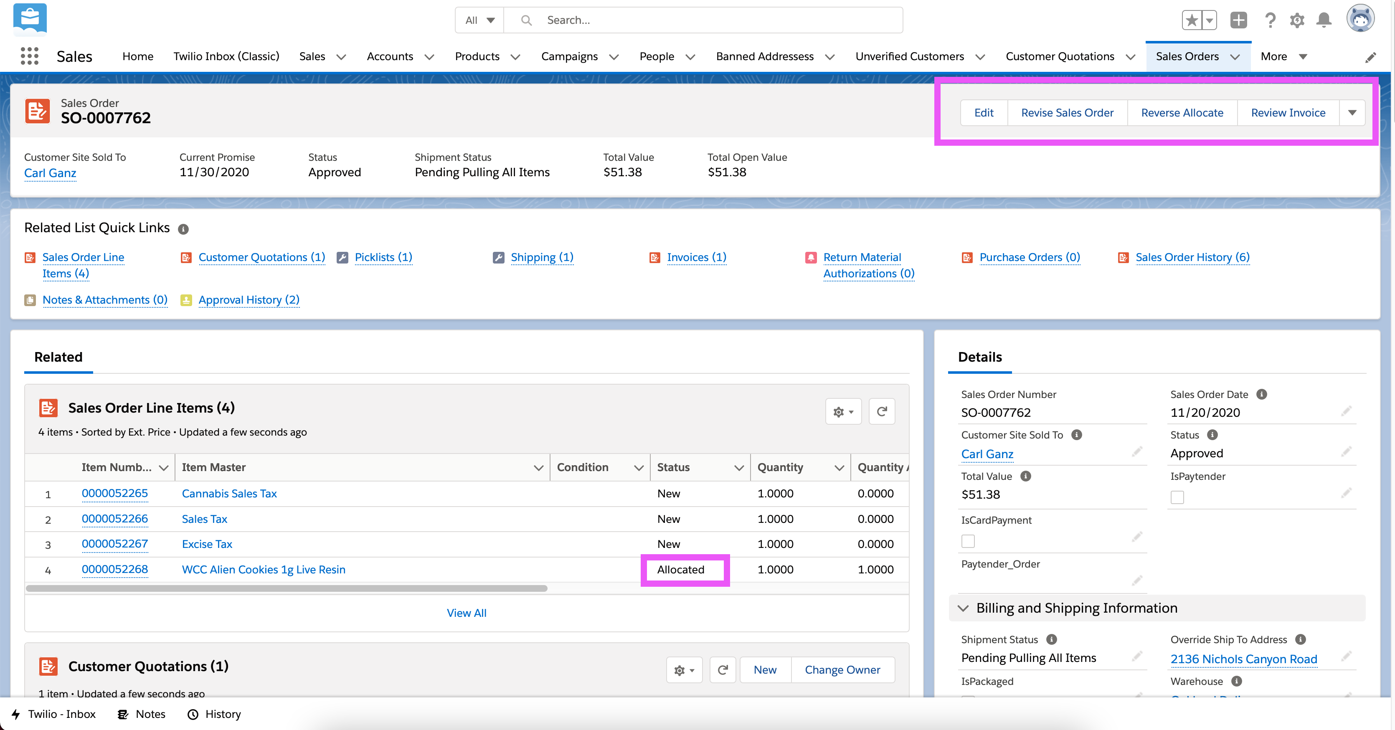1395x730 pixels.
Task: Click the Override Ship To Address info icon
Action: tap(1300, 639)
